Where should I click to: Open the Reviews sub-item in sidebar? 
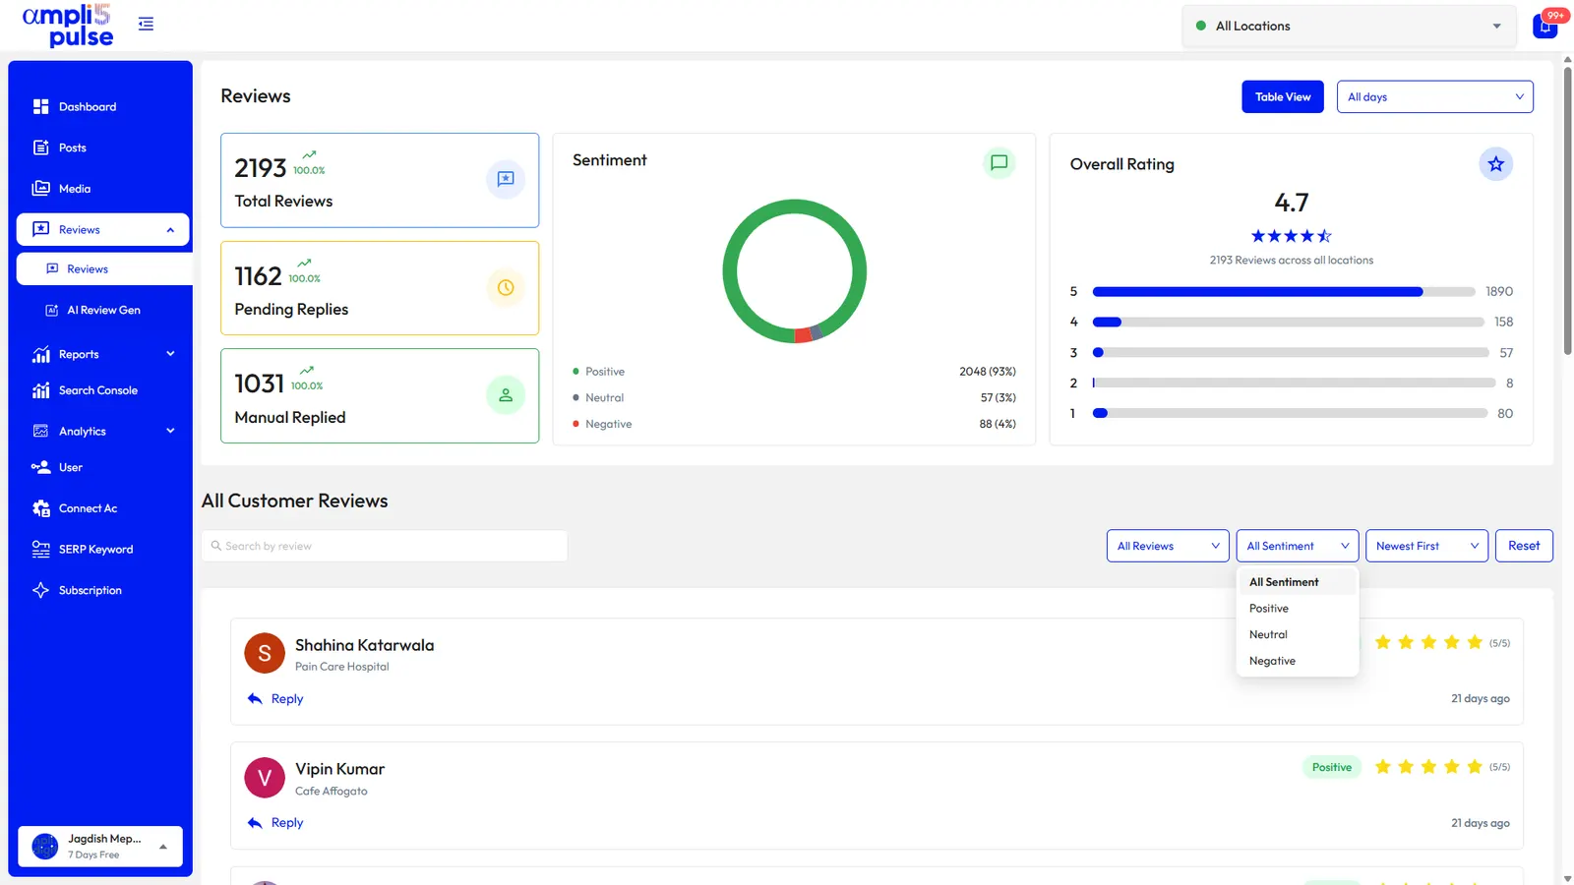click(104, 269)
